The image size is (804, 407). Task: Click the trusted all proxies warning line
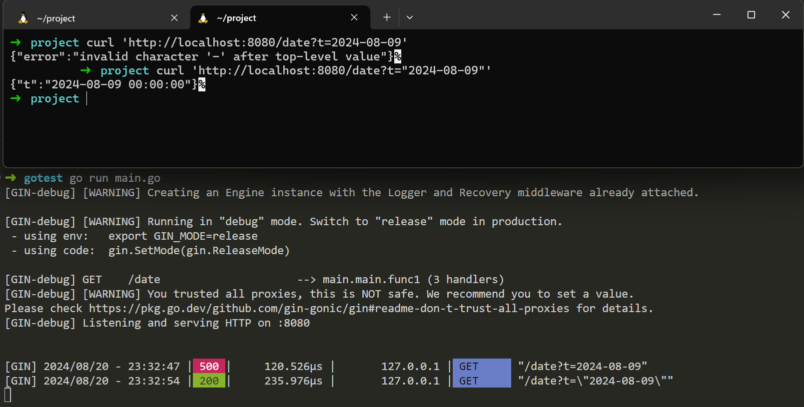click(319, 294)
